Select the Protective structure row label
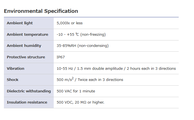The width and height of the screenshot is (194, 120). pos(26,57)
